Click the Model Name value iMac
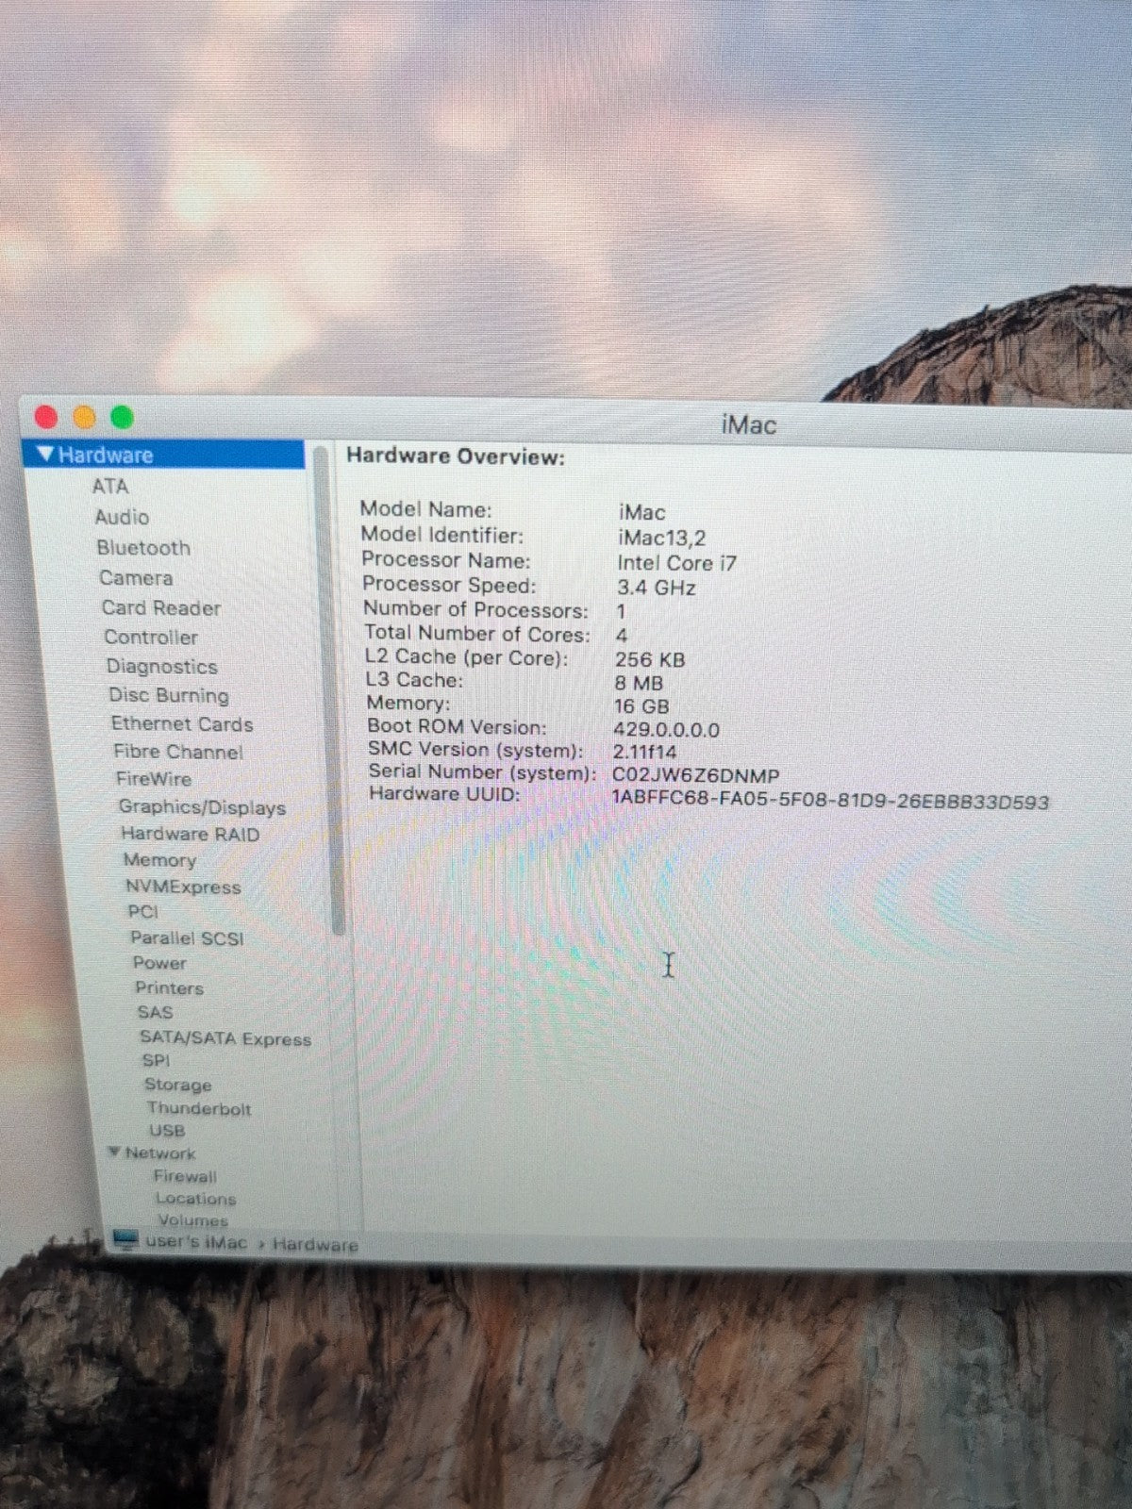The height and width of the screenshot is (1509, 1132). click(642, 513)
